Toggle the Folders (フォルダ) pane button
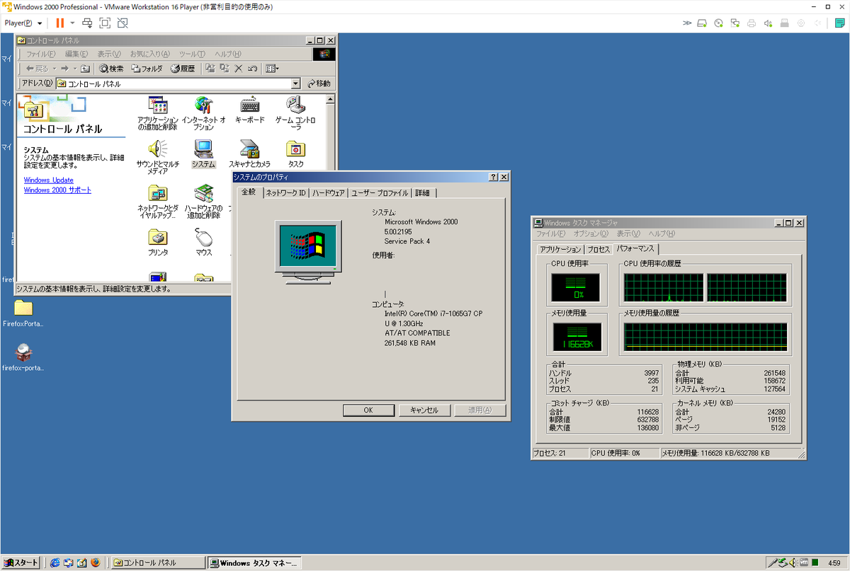Screen dimensions: 850x571 (147, 69)
